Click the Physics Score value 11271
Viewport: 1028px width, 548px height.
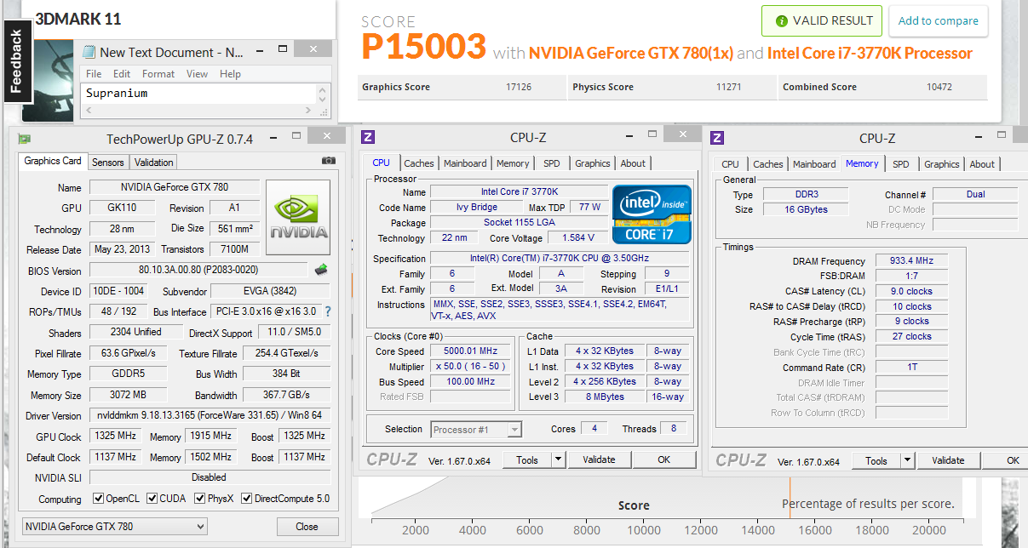point(729,87)
